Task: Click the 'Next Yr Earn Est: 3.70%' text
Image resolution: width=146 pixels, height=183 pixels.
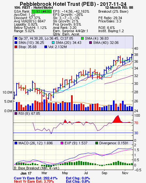Action: pyautogui.click(x=34, y=181)
